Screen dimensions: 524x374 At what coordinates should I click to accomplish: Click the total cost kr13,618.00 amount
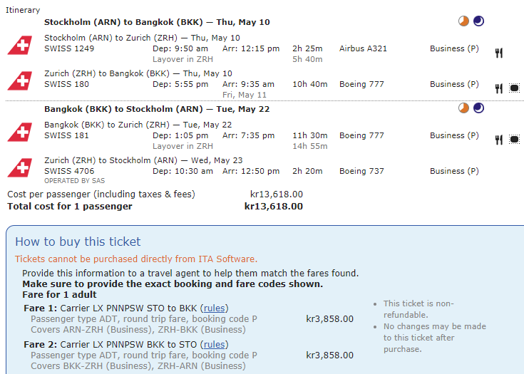[273, 207]
